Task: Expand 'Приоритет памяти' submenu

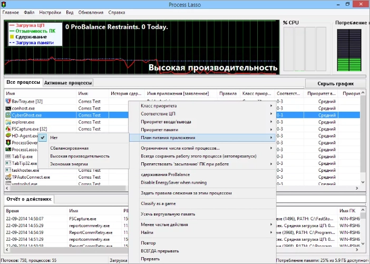Action: click(x=202, y=130)
